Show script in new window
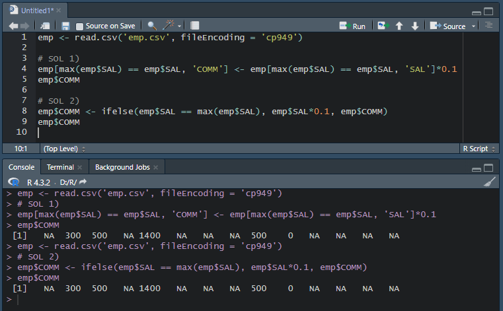This screenshot has height=311, width=503. point(45,26)
